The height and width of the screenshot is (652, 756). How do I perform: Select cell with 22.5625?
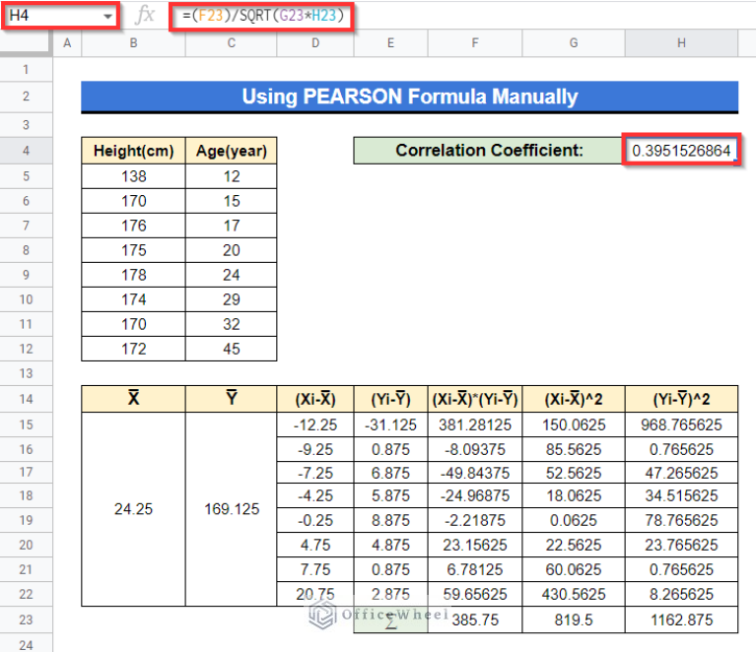[x=574, y=545]
